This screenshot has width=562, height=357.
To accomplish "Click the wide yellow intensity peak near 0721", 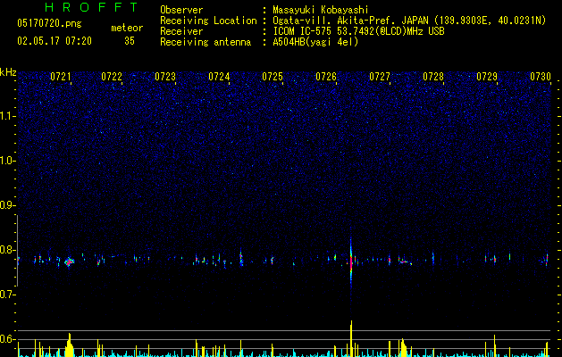I will click(x=70, y=345).
